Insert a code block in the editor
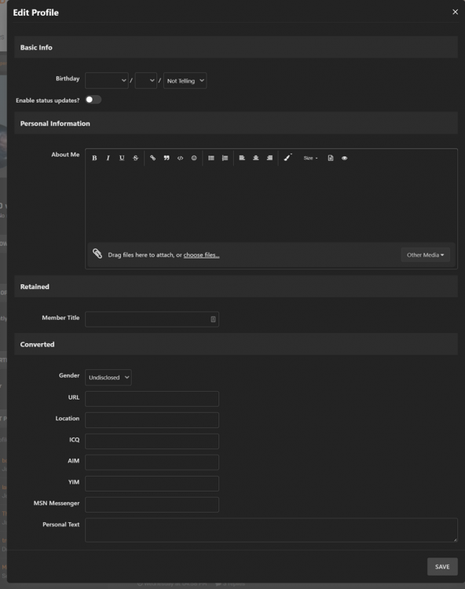Image resolution: width=465 pixels, height=589 pixels. tap(181, 158)
